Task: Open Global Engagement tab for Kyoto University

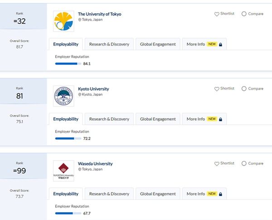Action: click(158, 119)
